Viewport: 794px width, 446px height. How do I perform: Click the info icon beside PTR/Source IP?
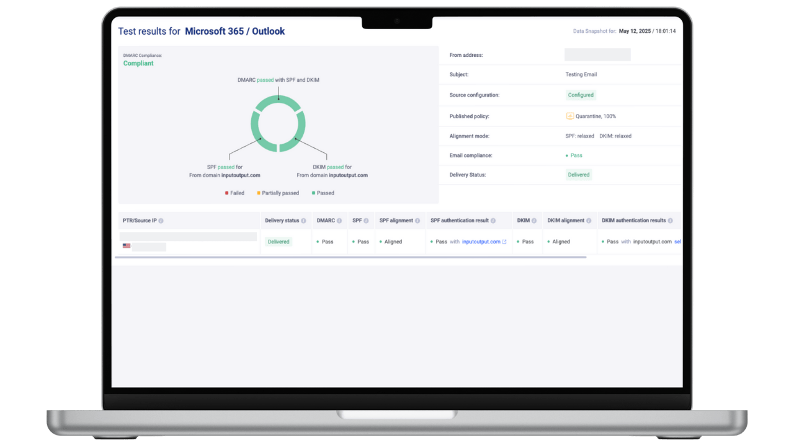[x=161, y=221]
